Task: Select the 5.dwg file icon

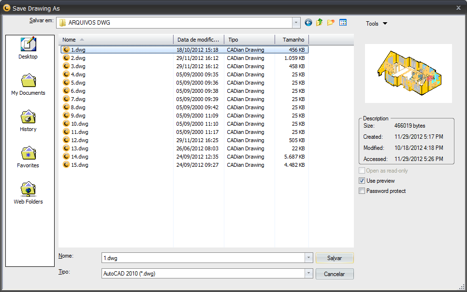Action: tap(66, 83)
